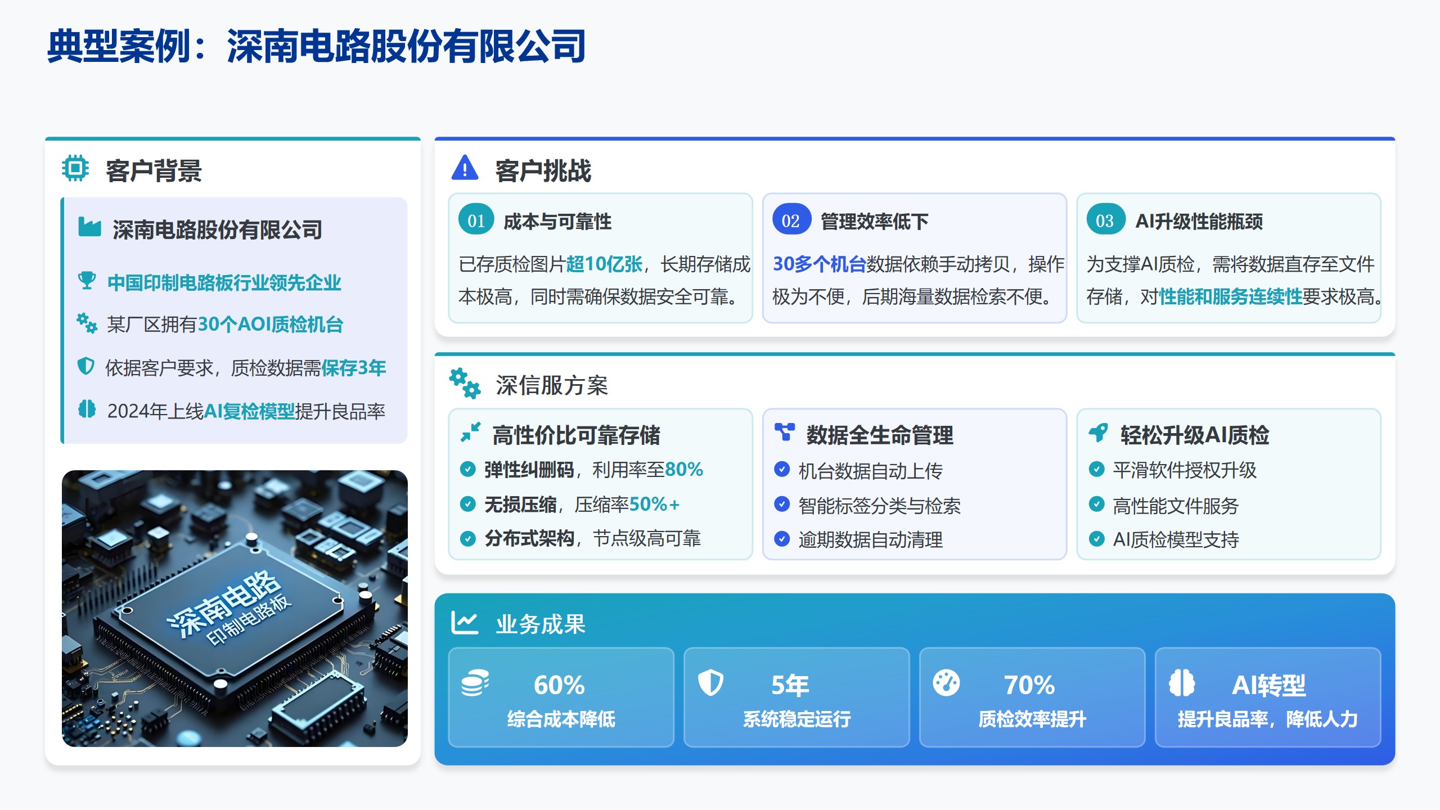
Task: Click the warning triangle icon beside 客户挑战
Action: click(x=465, y=168)
